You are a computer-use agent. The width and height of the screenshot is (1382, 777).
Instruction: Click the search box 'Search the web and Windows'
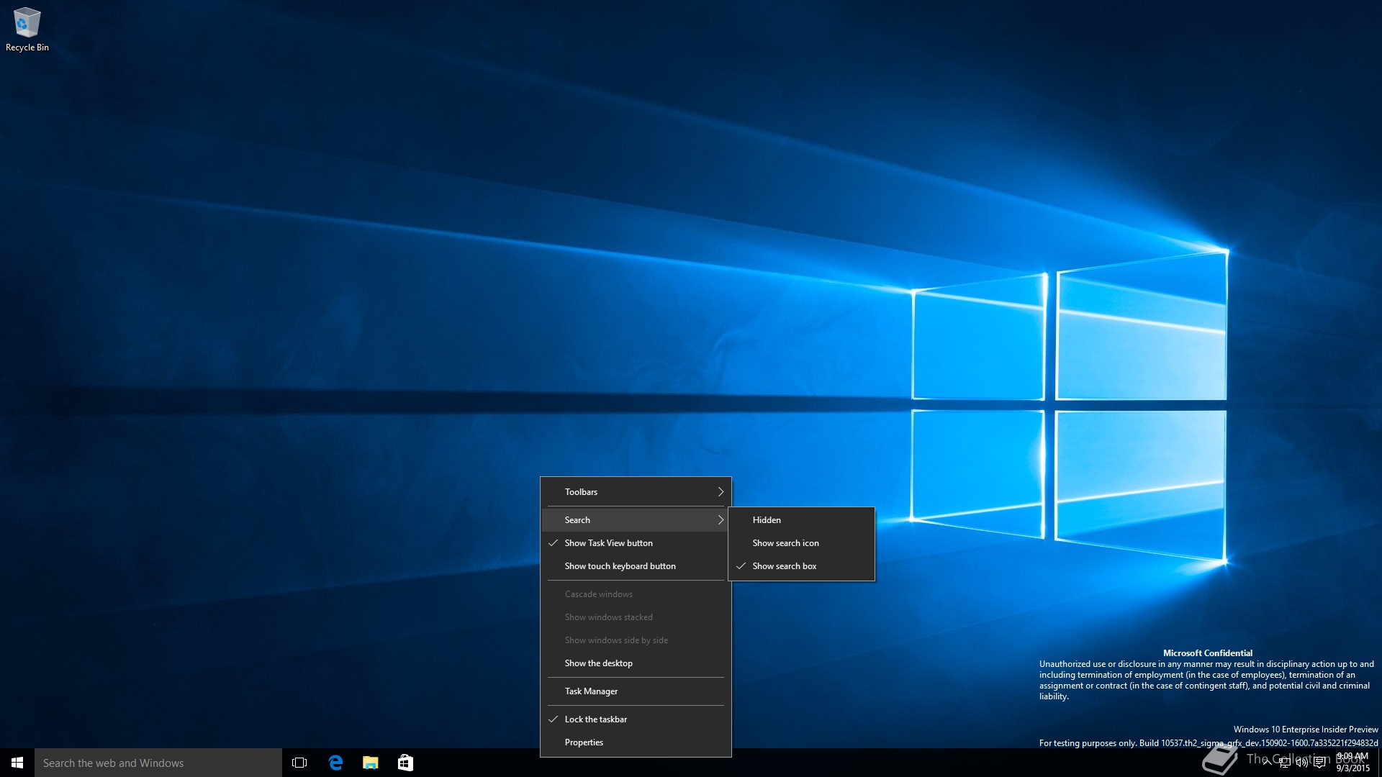pyautogui.click(x=158, y=763)
